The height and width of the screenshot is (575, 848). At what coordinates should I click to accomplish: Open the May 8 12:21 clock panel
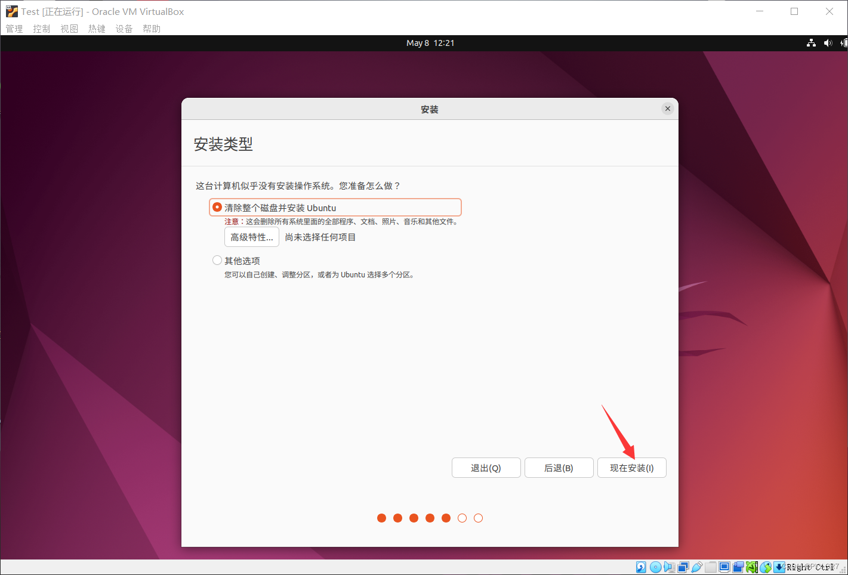point(430,43)
